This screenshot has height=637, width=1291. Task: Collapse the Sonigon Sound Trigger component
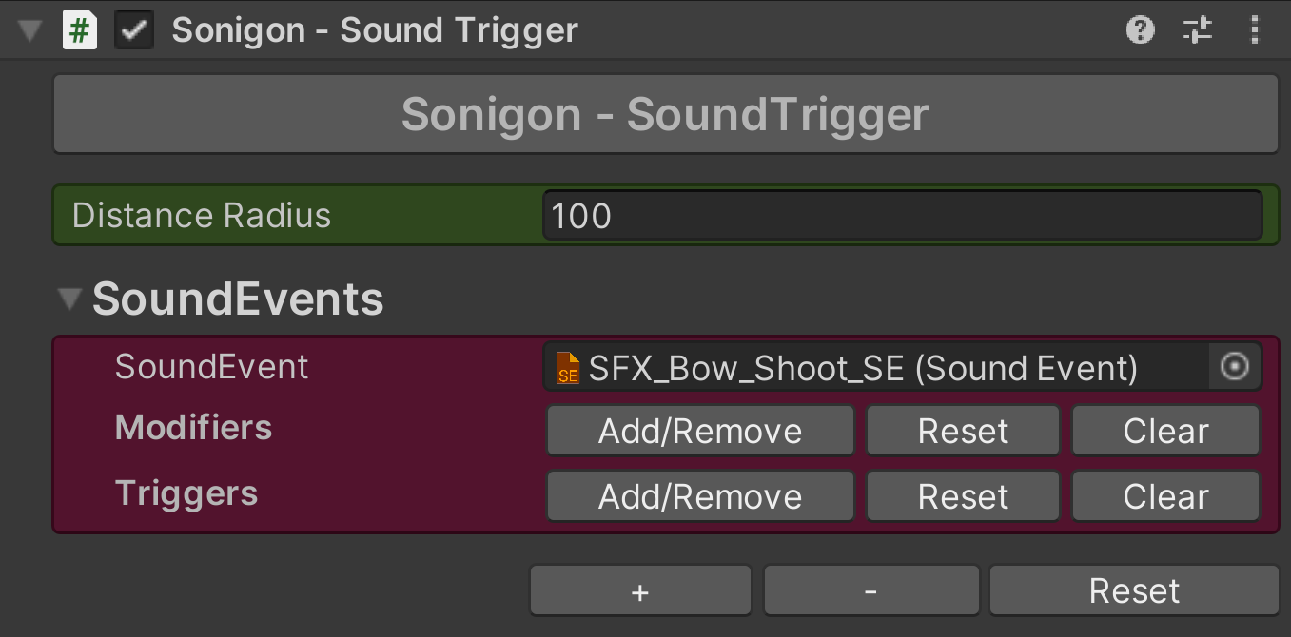point(29,30)
